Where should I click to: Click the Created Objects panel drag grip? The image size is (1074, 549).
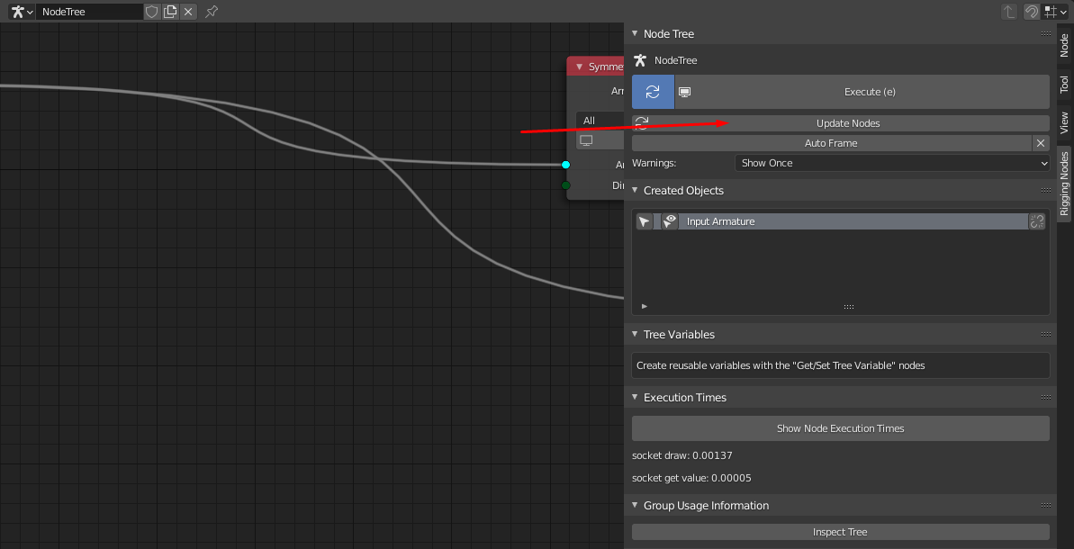1046,190
